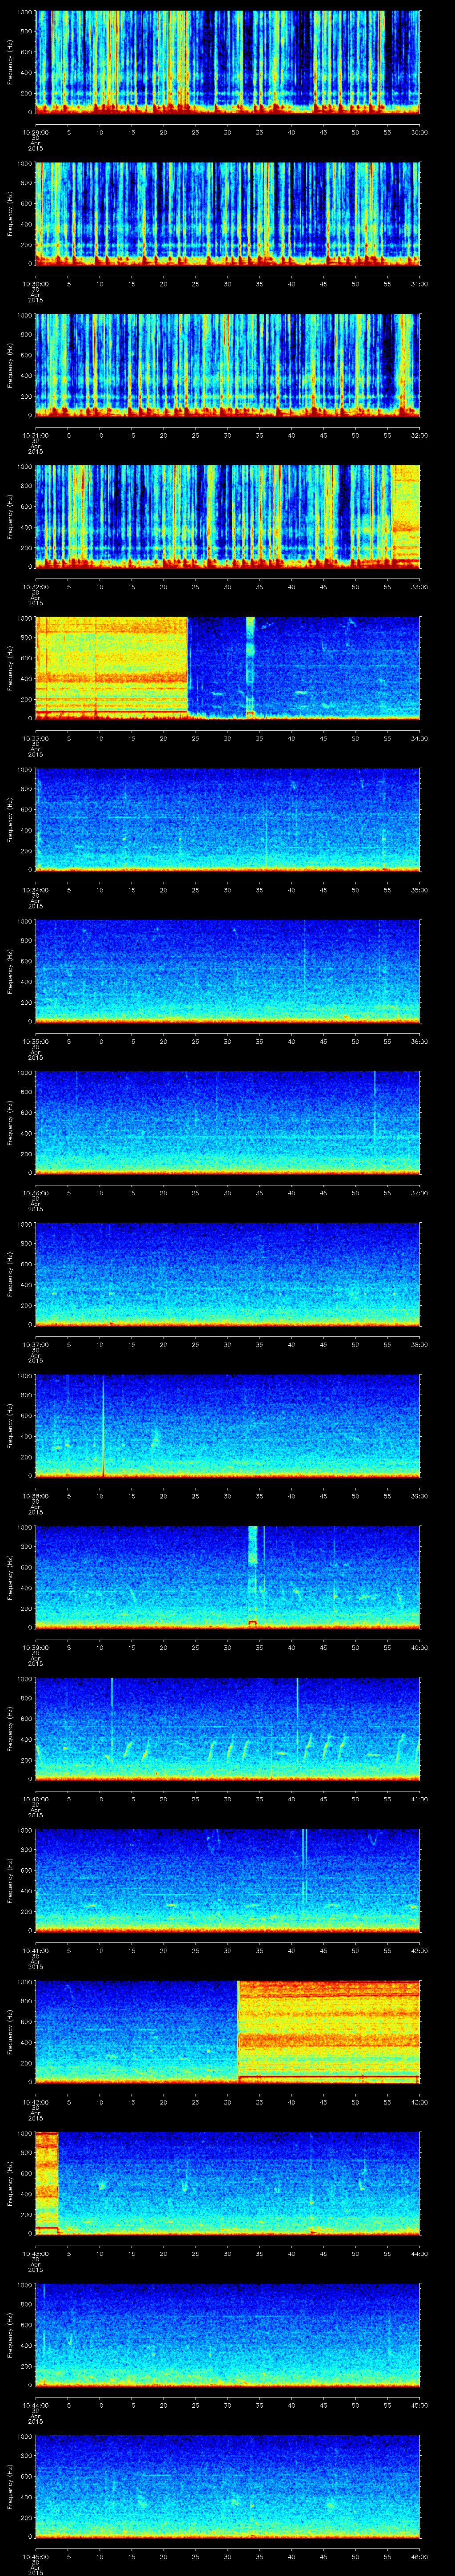Click the bright column near 33s in 10:39 panel
Screen dimensions: 455x2576
pos(252,1576)
